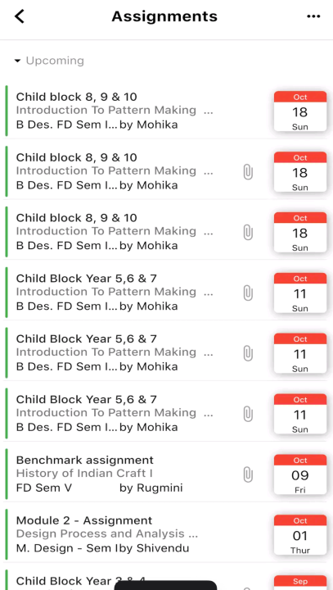Click paperclip on second Child block 8, 9 & 10
333x590 pixels.
coord(248,172)
